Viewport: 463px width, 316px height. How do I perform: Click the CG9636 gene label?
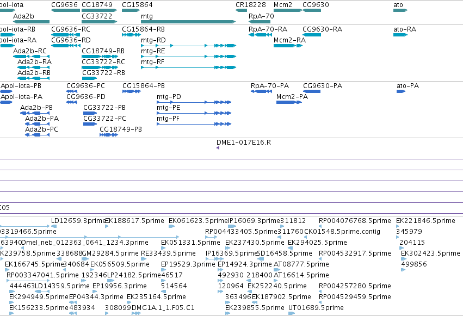coord(64,5)
